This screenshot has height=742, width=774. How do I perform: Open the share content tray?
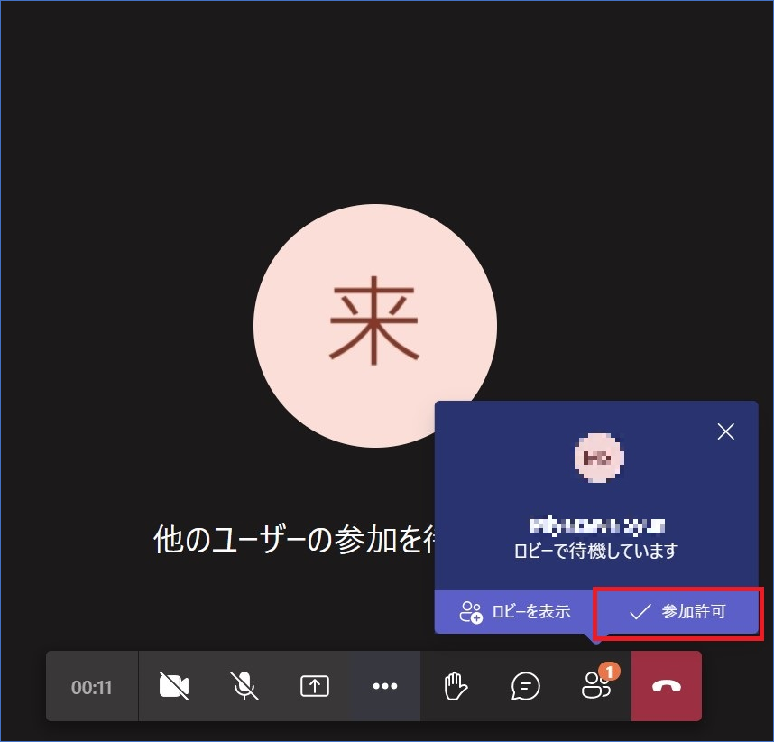(x=314, y=687)
